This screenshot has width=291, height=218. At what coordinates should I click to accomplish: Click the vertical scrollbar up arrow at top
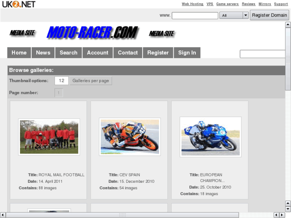coord(288,24)
